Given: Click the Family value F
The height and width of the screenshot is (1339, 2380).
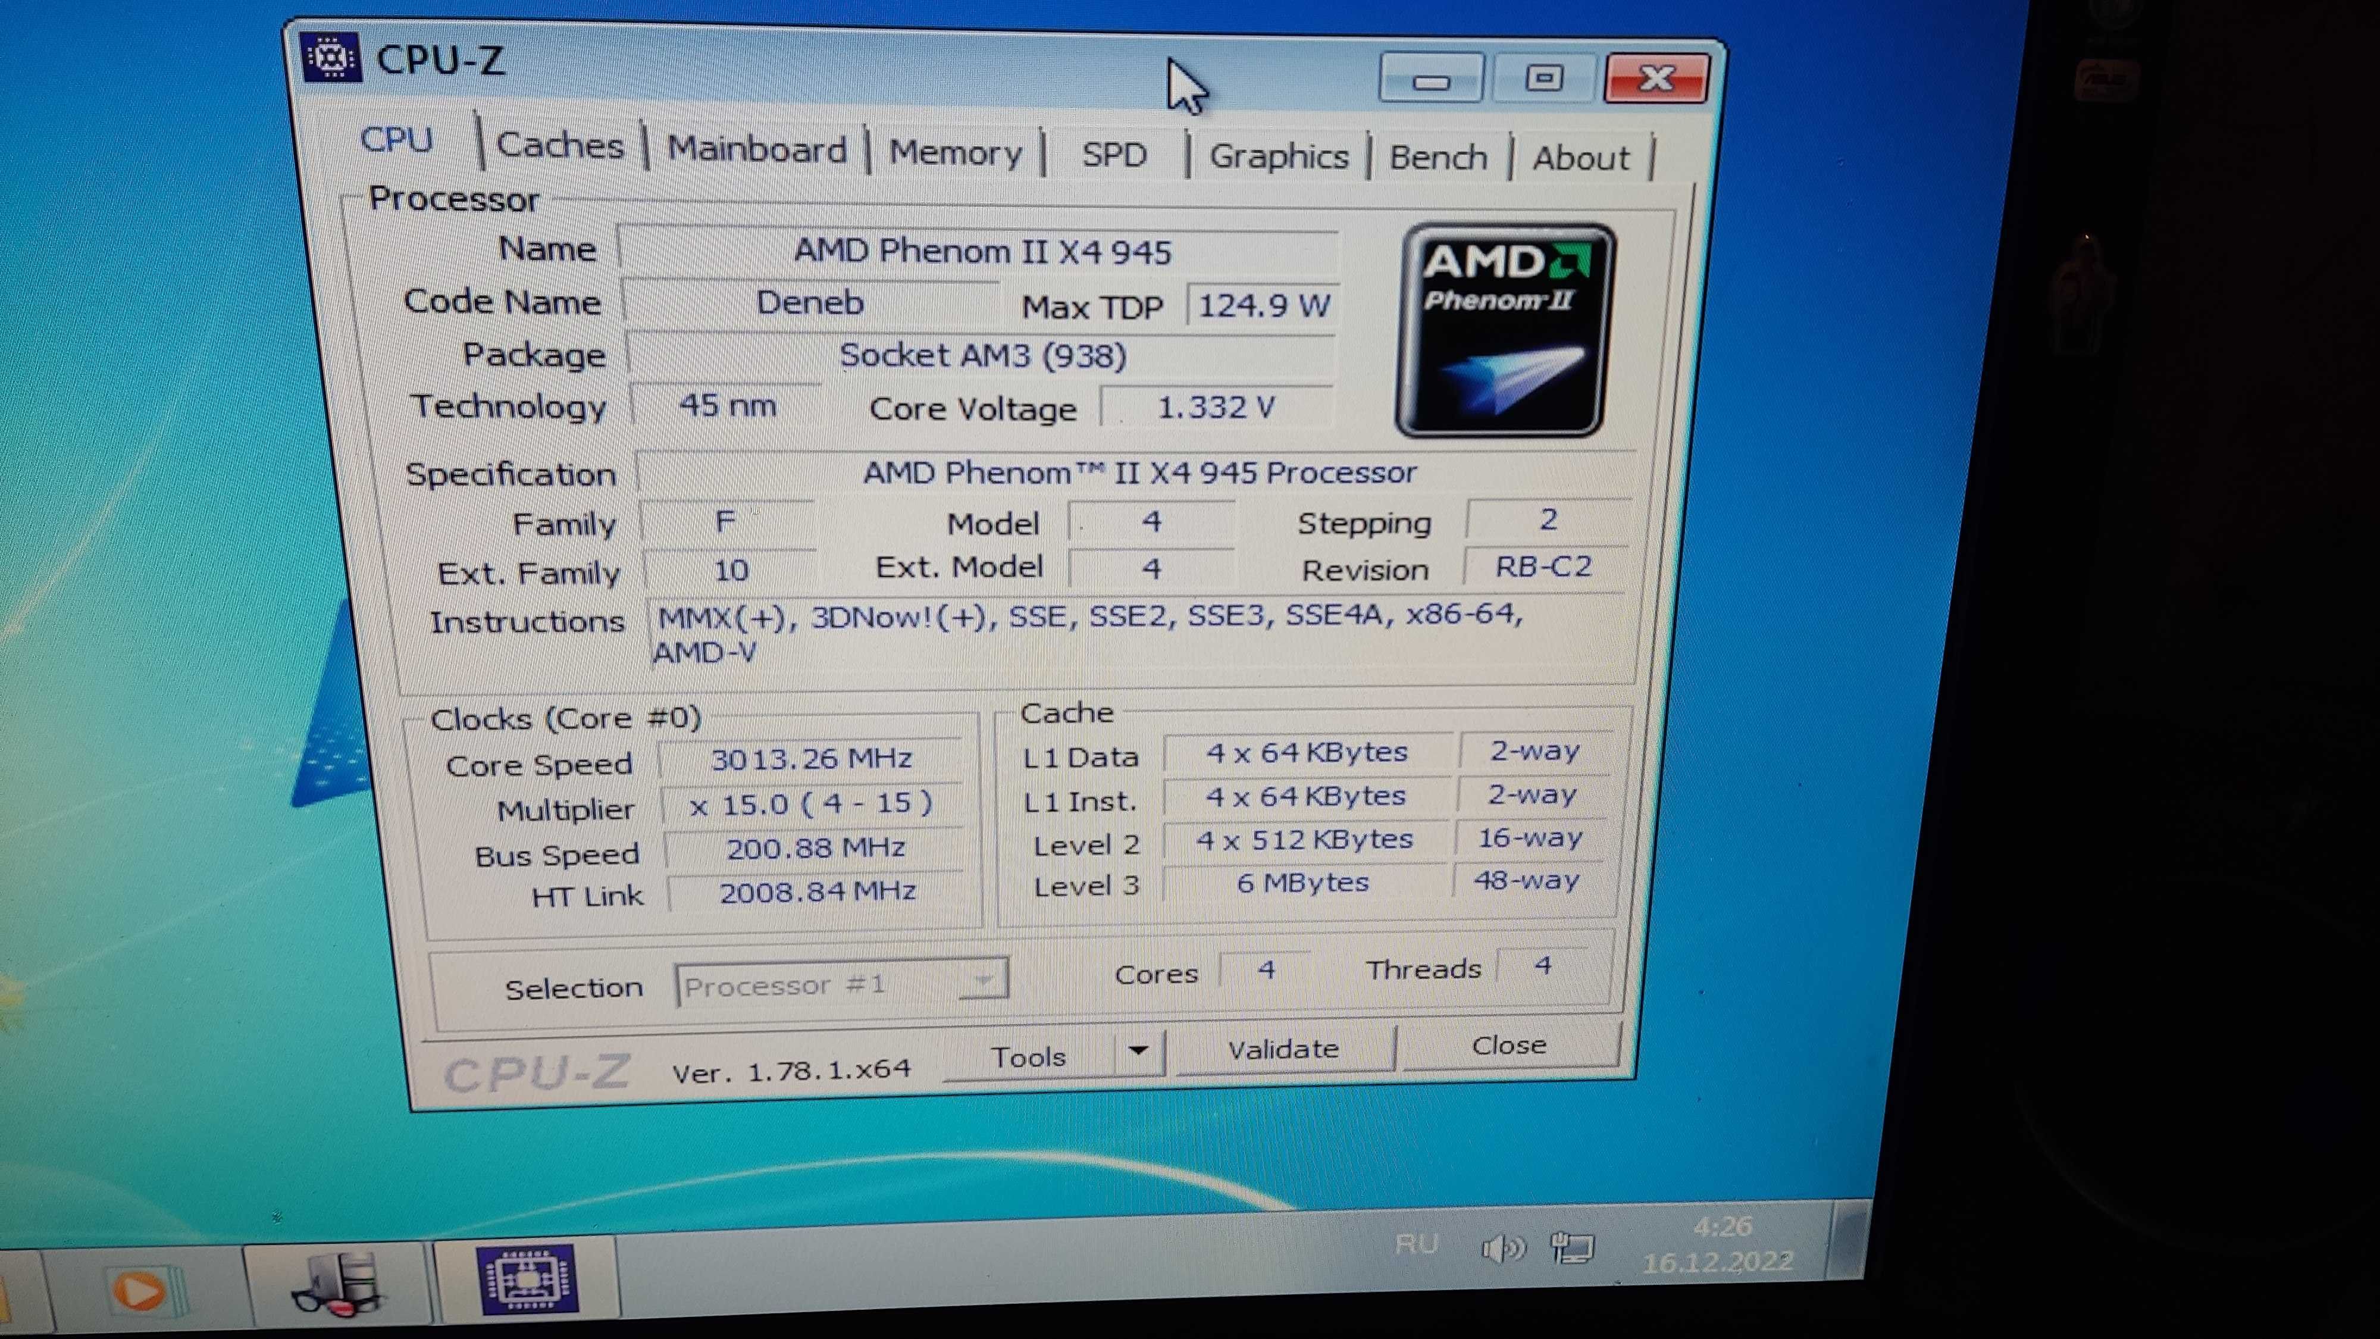Looking at the screenshot, I should pos(726,522).
